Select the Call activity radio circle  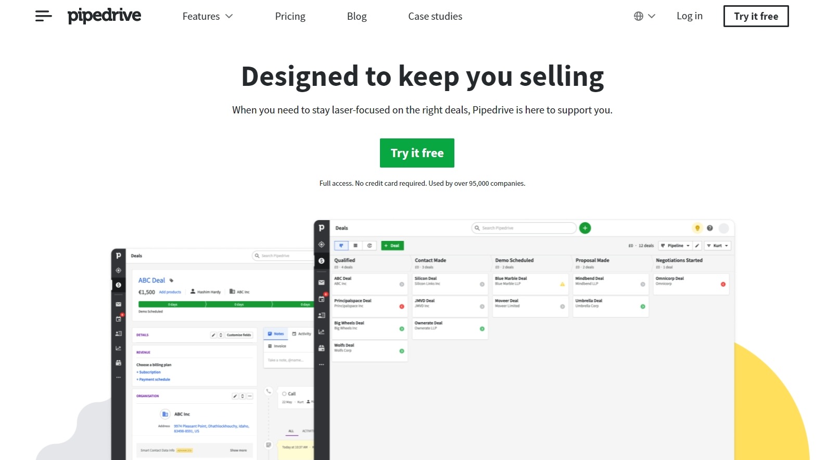(284, 394)
